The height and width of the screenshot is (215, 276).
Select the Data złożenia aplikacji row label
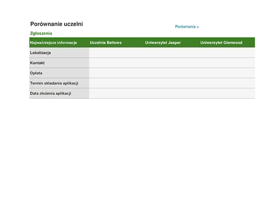pos(50,94)
